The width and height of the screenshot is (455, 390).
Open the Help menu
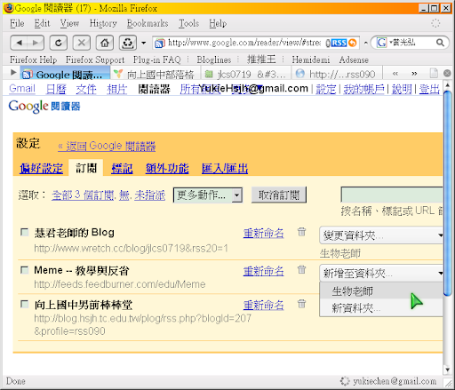coord(218,23)
